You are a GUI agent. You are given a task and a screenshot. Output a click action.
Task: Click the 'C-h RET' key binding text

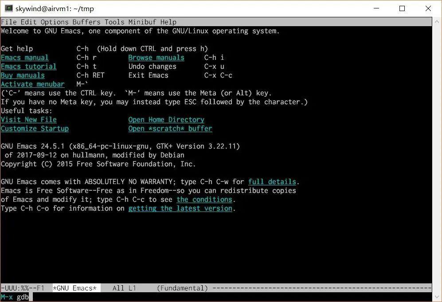click(90, 75)
